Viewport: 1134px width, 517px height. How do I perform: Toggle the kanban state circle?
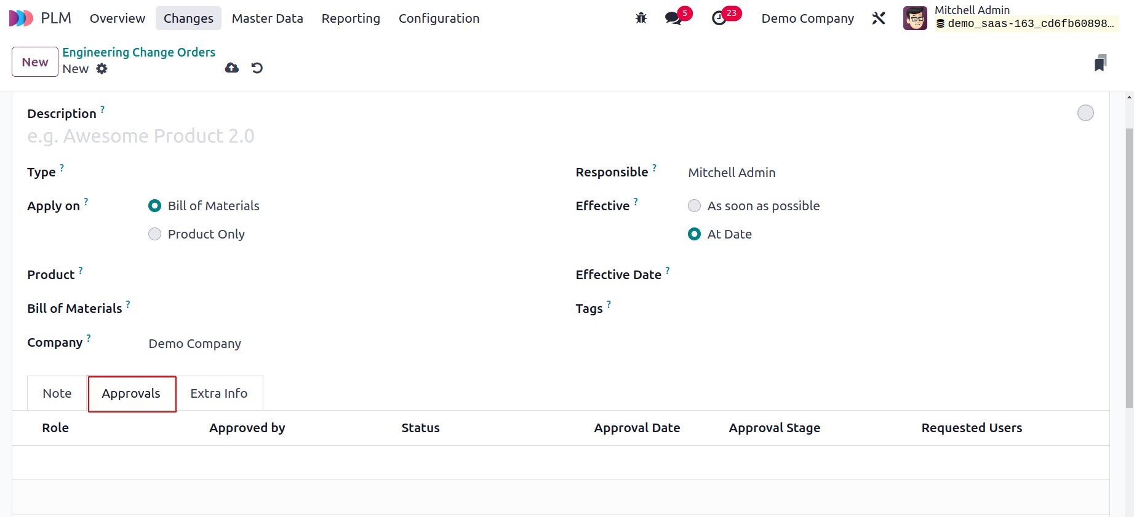coord(1085,113)
